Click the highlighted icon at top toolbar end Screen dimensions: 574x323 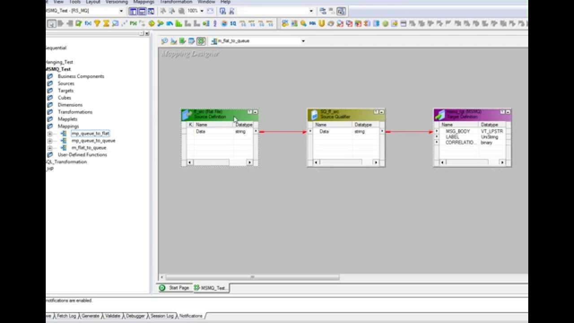pos(341,11)
